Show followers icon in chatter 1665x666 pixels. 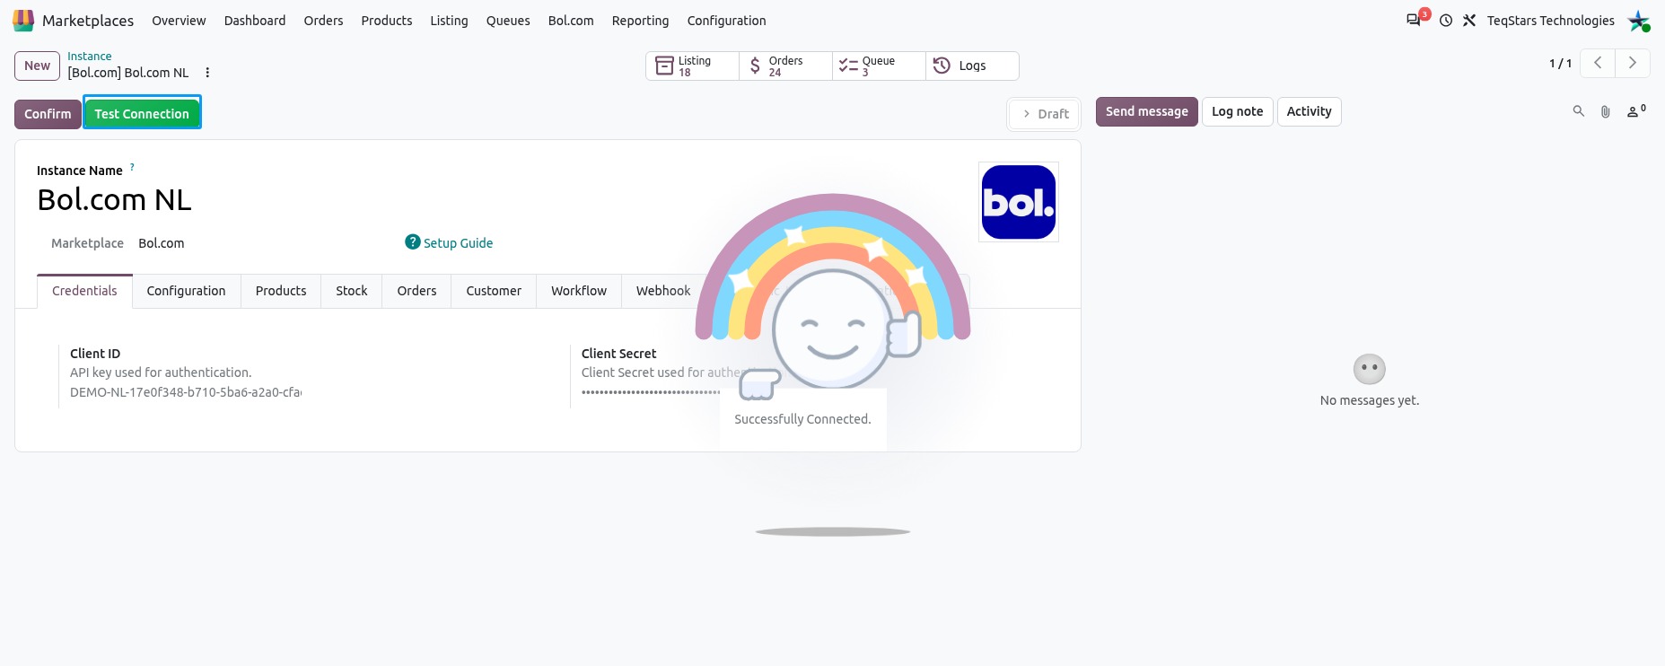click(x=1636, y=111)
